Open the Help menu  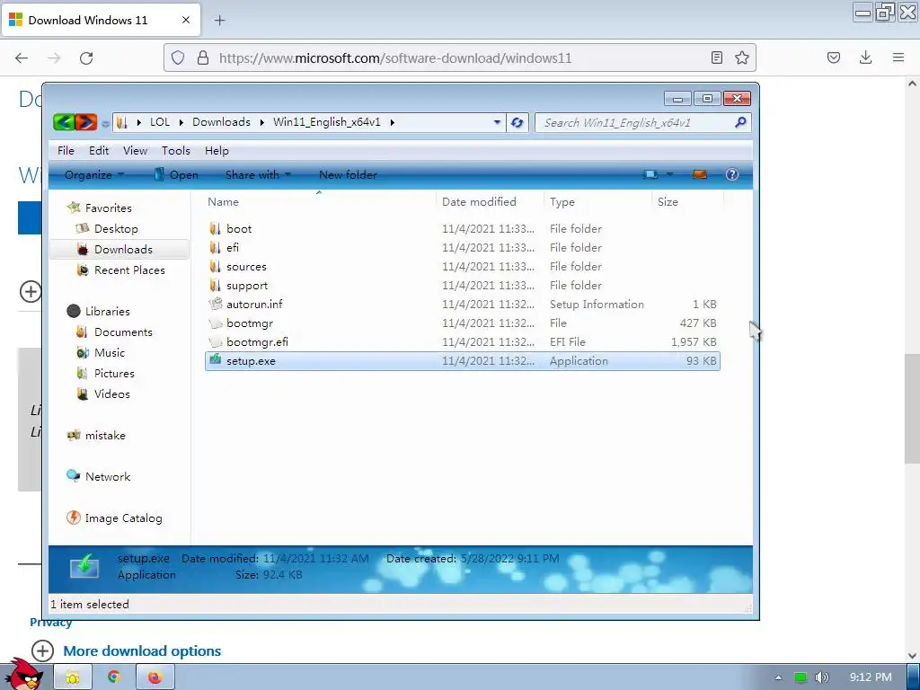(217, 151)
